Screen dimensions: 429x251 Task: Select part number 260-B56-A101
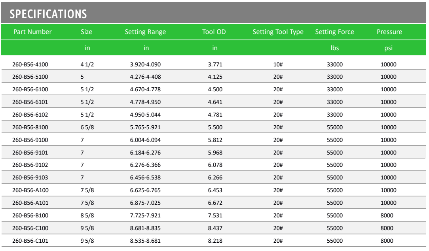(x=30, y=203)
